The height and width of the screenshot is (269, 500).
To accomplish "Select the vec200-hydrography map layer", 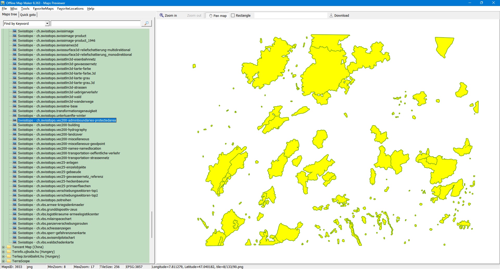I will tap(52, 130).
